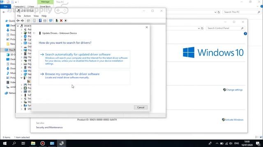Open Device Manager Help menu
Viewport: 263px width, 147px height.
point(44,16)
